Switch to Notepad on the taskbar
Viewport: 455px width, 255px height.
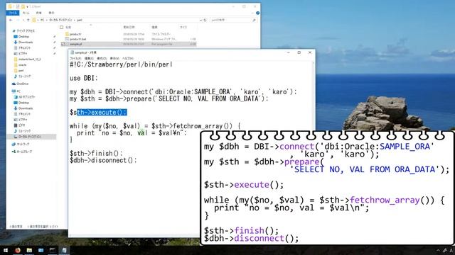coord(64,250)
